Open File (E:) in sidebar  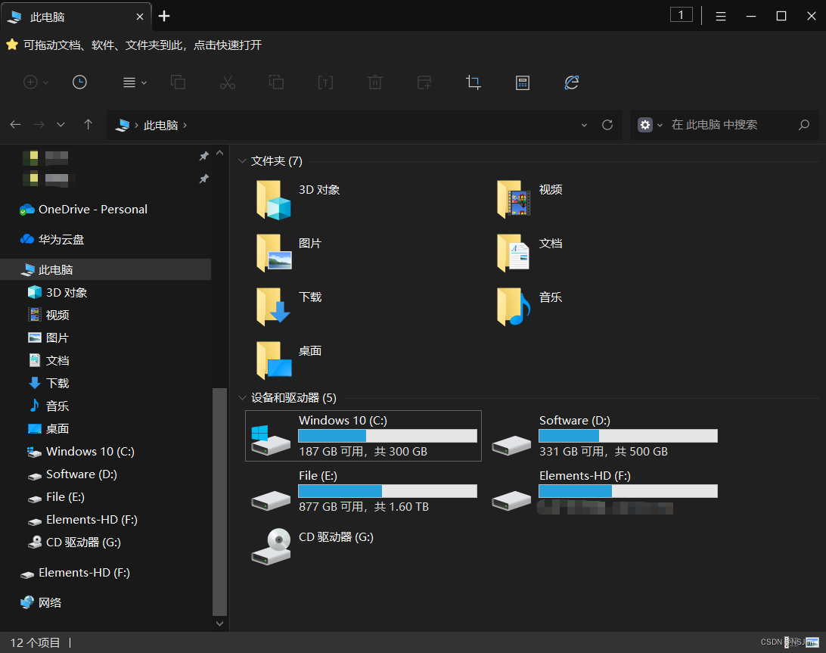pyautogui.click(x=56, y=496)
